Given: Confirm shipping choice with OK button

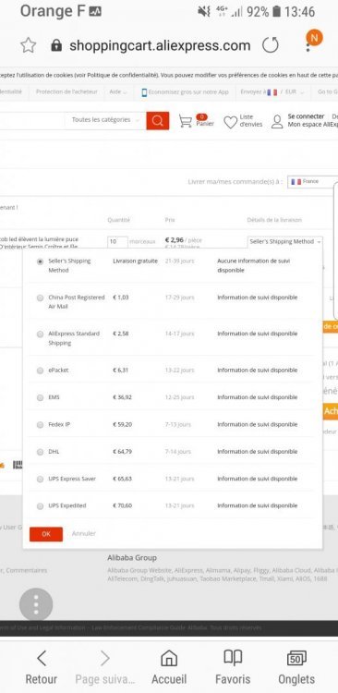Looking at the screenshot, I should pyautogui.click(x=46, y=534).
